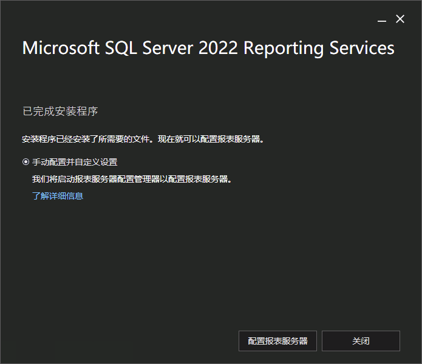Close the installer with the X icon
This screenshot has width=422, height=364.
tap(400, 19)
